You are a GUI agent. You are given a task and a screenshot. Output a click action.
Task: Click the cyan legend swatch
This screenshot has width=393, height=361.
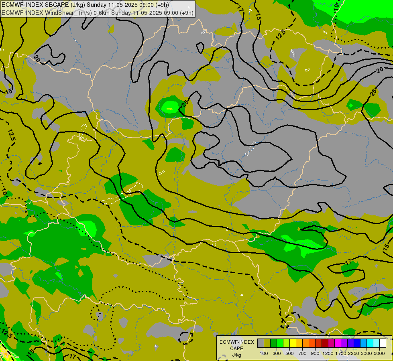click(x=370, y=343)
